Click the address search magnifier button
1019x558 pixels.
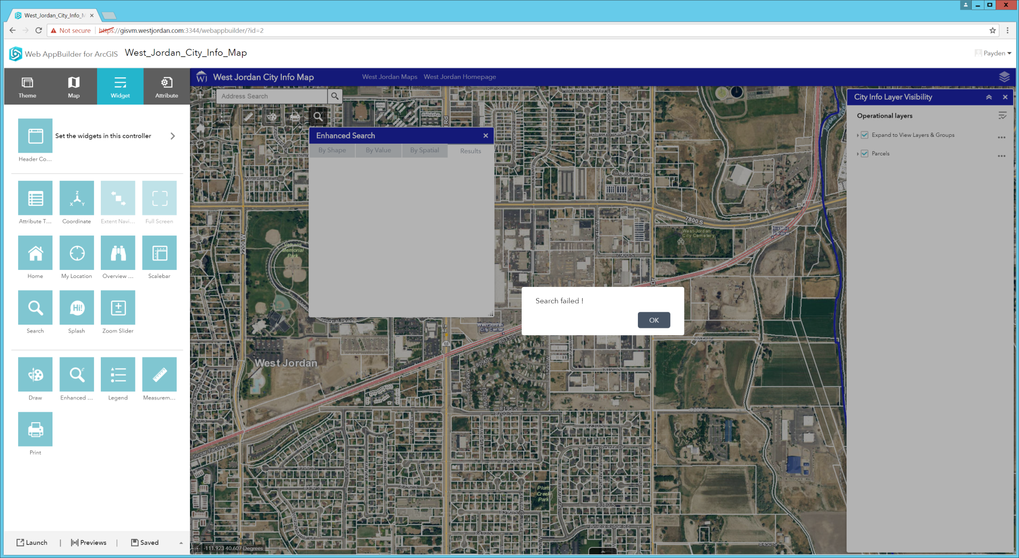click(335, 96)
